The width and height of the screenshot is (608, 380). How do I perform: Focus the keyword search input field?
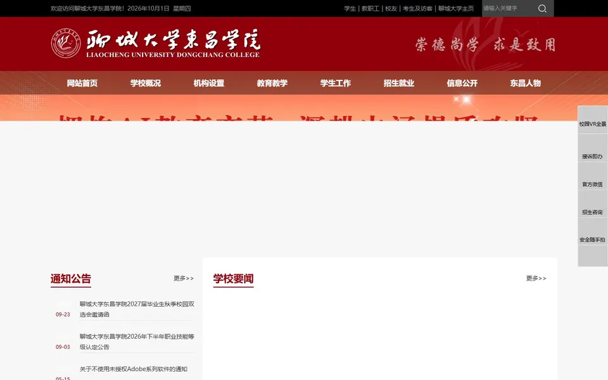point(508,8)
